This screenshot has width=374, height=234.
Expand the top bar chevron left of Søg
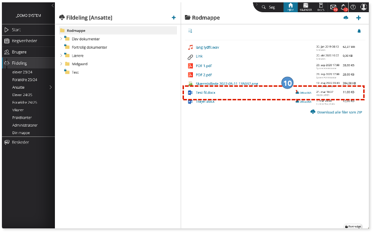pos(257,5)
